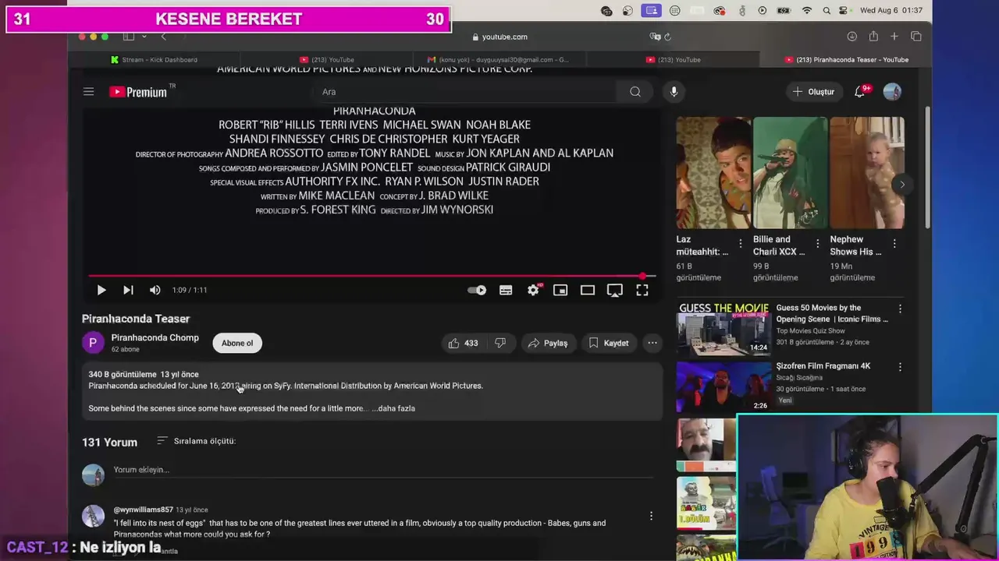Image resolution: width=999 pixels, height=561 pixels.
Task: Open Şizofren Film Fragmanı 4K options
Action: (x=900, y=366)
